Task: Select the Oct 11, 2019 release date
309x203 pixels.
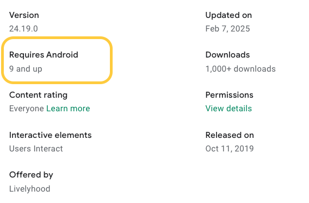Action: pos(230,149)
